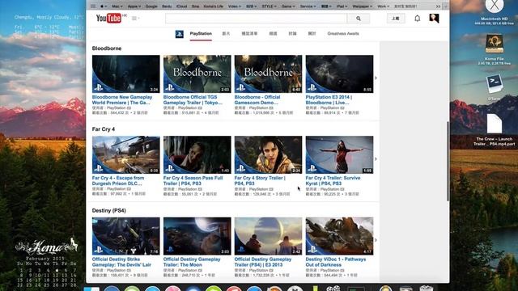Open title link Far Cry 4 Story Trailer
The width and height of the screenshot is (518, 291).
click(x=260, y=181)
